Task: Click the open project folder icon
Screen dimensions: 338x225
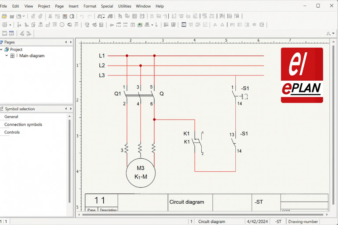Action: pos(4,16)
